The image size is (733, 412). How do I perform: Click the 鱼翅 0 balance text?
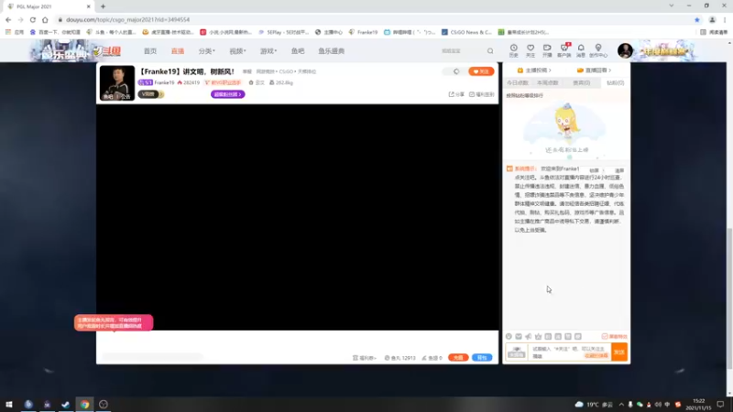432,358
